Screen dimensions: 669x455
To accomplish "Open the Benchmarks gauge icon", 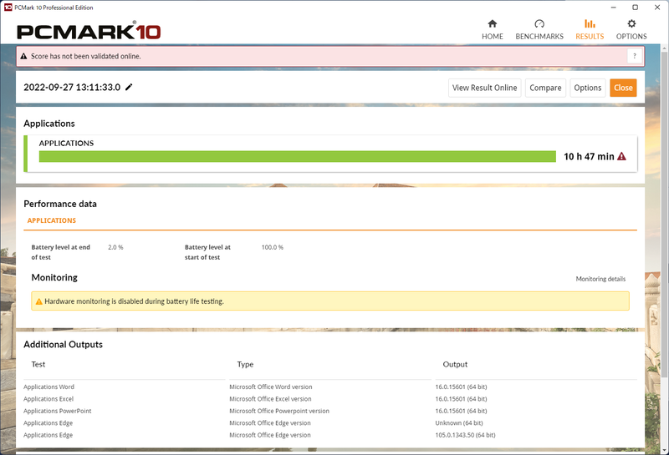I will (539, 24).
